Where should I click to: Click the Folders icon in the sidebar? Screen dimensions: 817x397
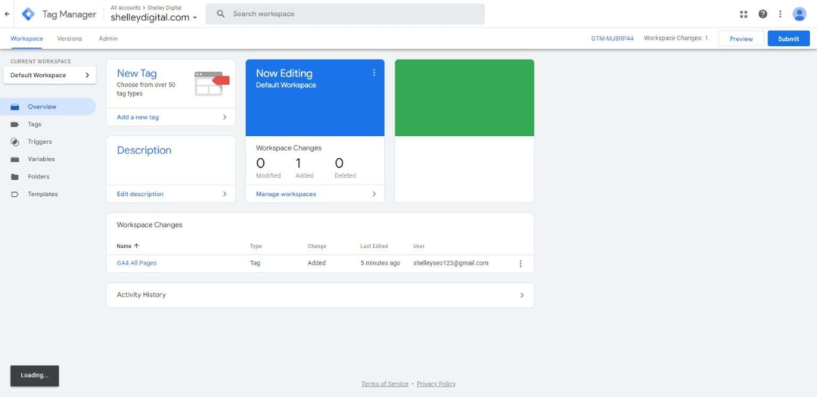pos(14,177)
